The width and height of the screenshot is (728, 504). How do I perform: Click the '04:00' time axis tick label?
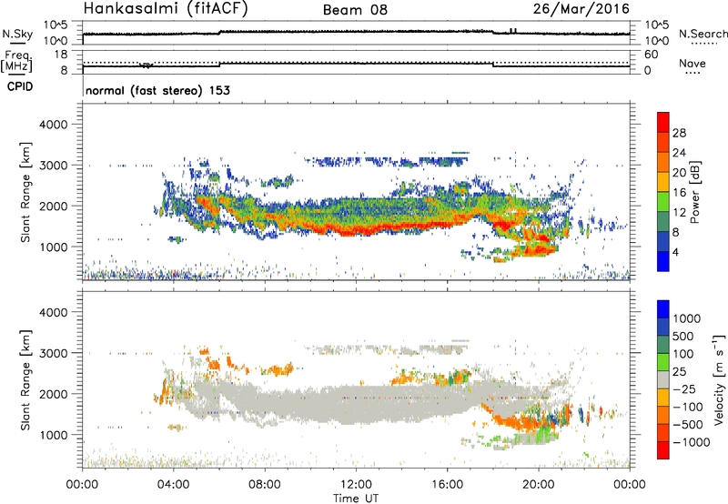click(x=173, y=485)
